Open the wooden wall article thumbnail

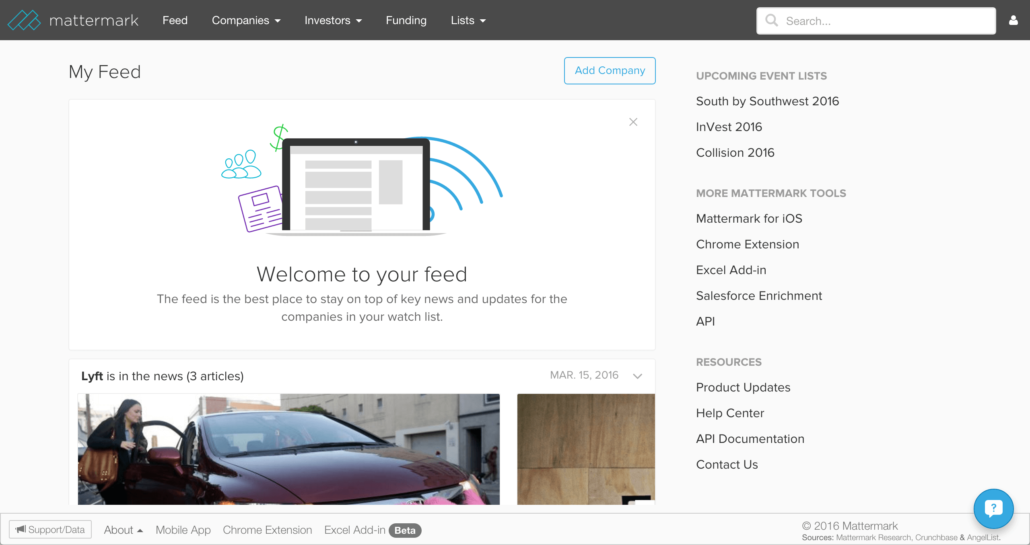[586, 449]
